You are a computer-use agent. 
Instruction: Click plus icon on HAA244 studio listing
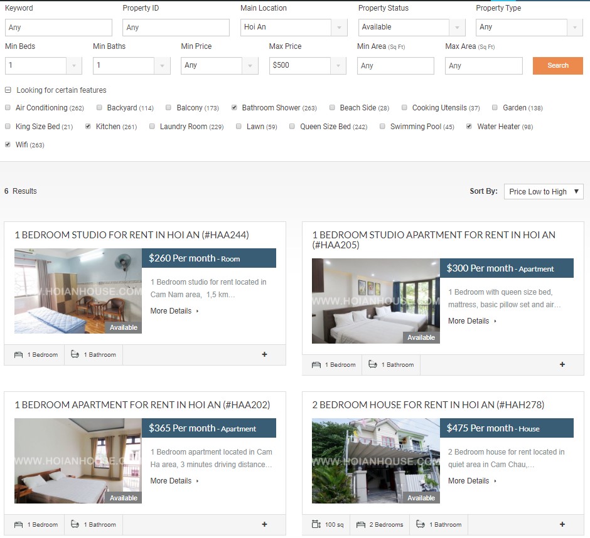(x=264, y=354)
